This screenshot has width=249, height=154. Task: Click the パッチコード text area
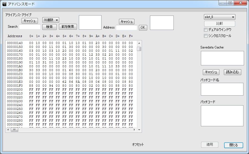coord(222,116)
